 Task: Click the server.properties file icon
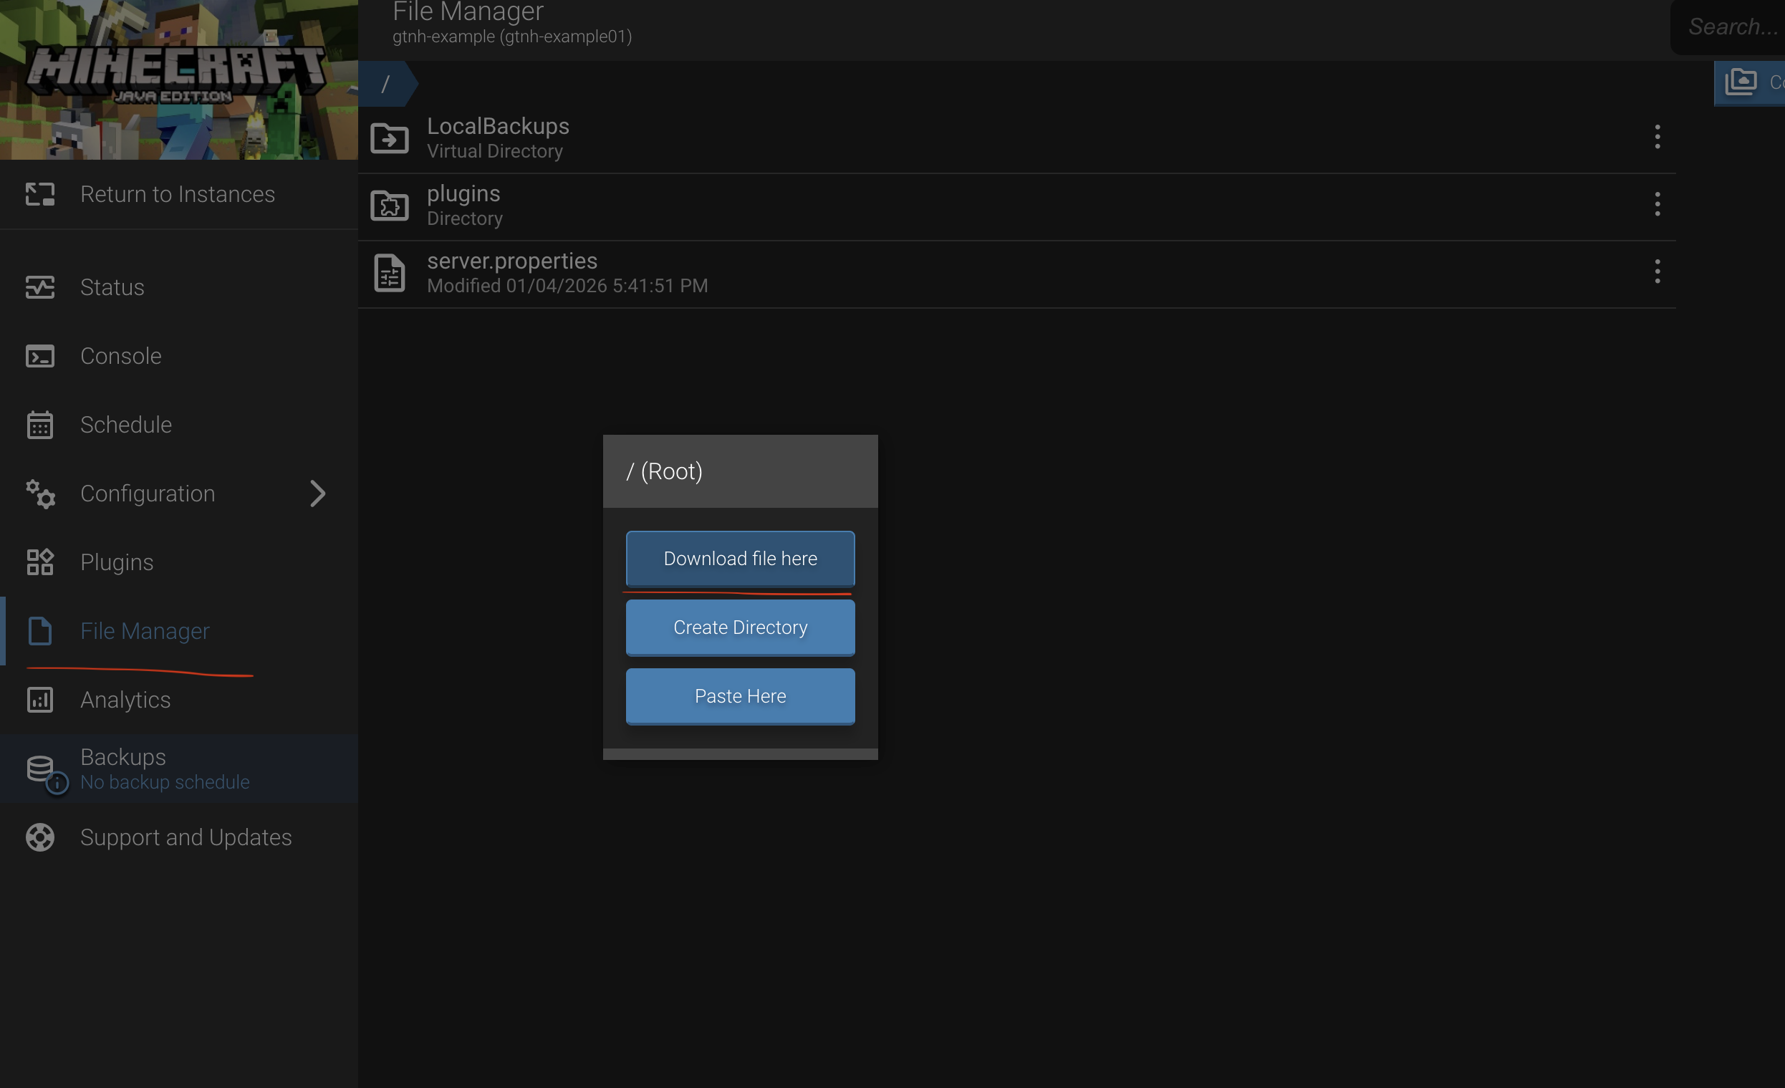(x=390, y=273)
